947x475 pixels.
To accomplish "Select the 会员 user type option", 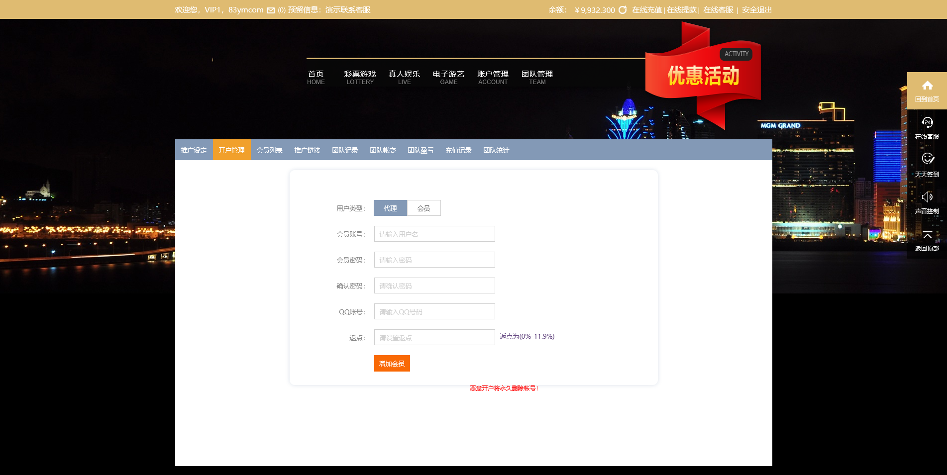I will pyautogui.click(x=423, y=208).
